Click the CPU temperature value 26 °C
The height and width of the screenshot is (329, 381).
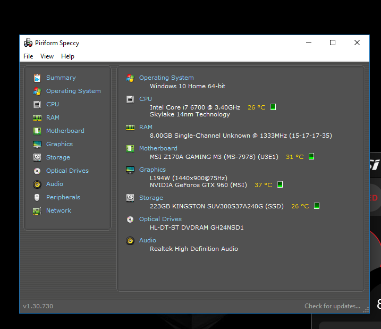[x=256, y=107]
